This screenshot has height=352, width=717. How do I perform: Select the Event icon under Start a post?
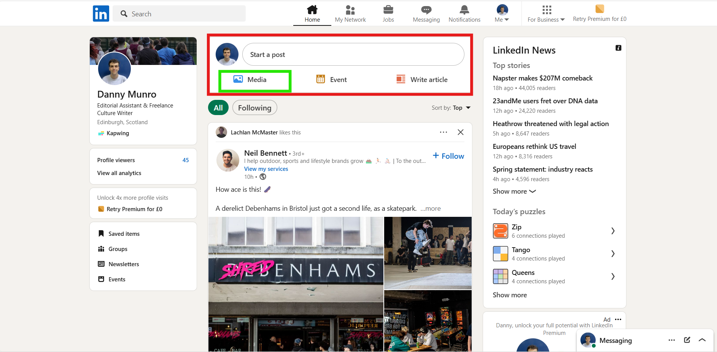coord(321,79)
